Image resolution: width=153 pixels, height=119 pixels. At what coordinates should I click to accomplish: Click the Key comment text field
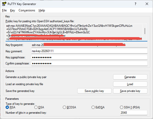coord(89,51)
